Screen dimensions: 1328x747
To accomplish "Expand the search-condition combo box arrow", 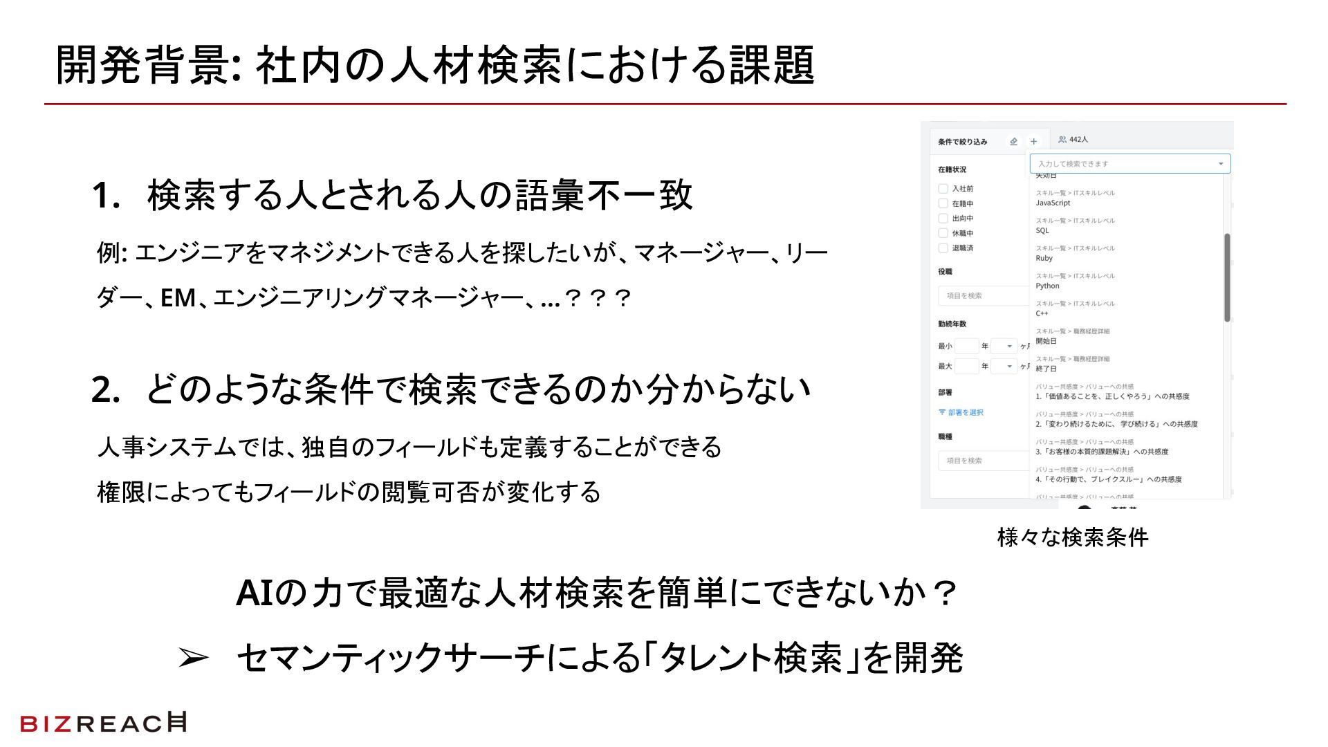I will [1221, 164].
